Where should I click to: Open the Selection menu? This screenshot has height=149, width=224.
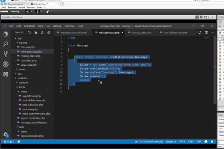click(x=29, y=26)
